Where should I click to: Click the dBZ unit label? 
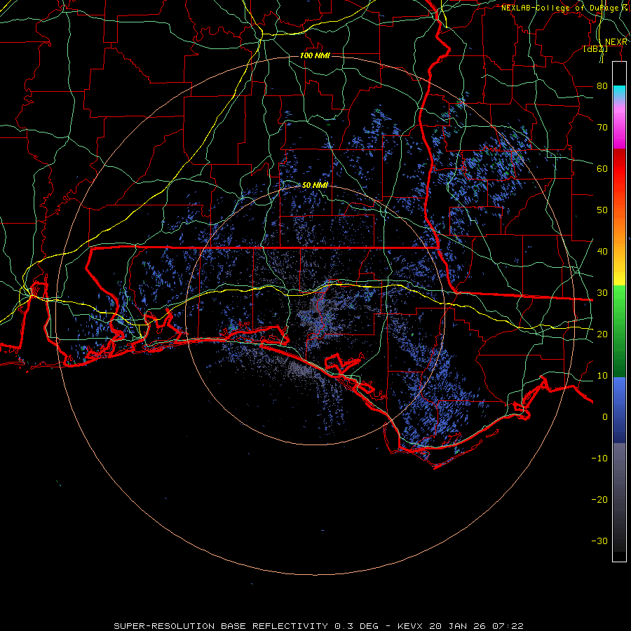point(595,49)
